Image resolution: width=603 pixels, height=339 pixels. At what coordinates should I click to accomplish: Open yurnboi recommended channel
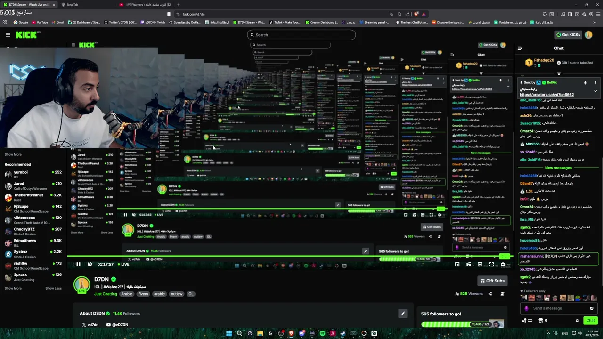click(33, 174)
